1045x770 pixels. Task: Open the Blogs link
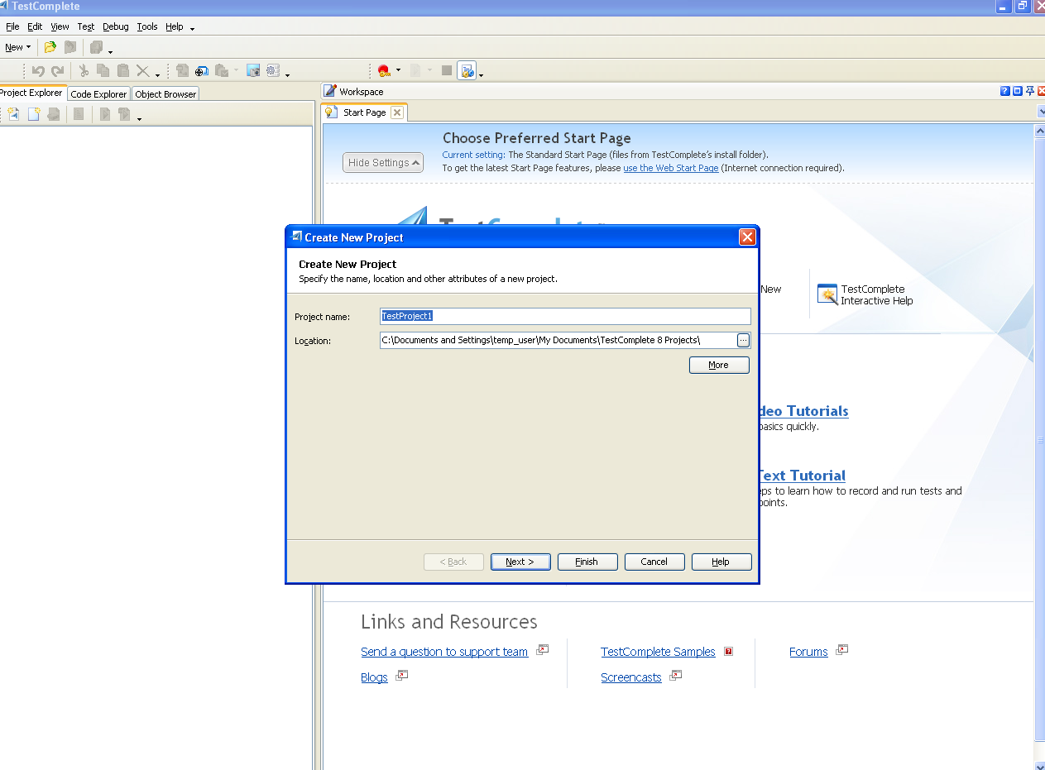[374, 677]
